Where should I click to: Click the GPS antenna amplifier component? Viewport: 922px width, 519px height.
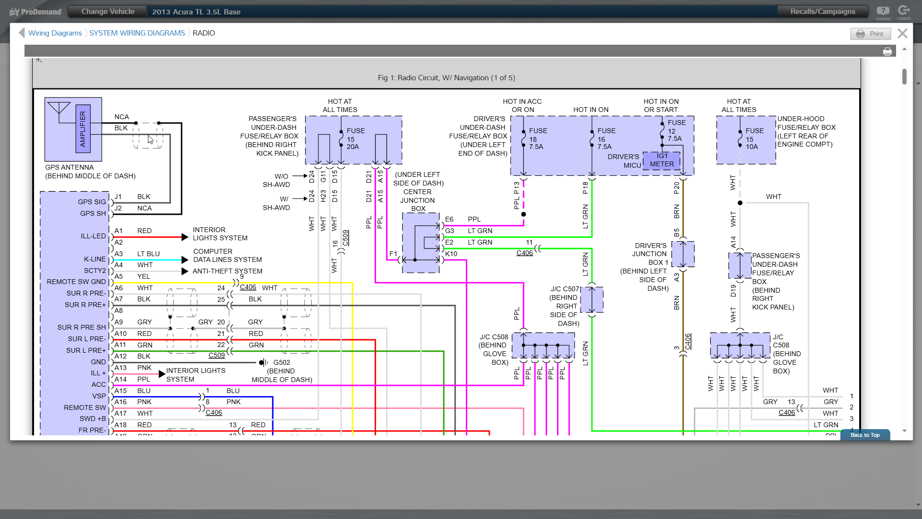pyautogui.click(x=83, y=129)
